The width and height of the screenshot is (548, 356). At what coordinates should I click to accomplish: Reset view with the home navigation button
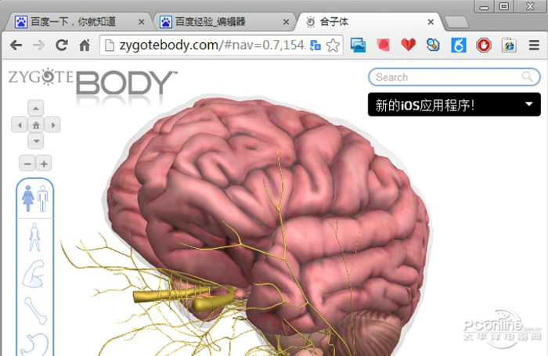coord(36,124)
